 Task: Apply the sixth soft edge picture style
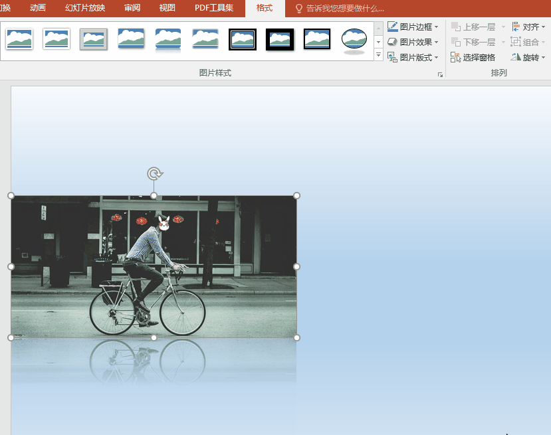tap(205, 39)
